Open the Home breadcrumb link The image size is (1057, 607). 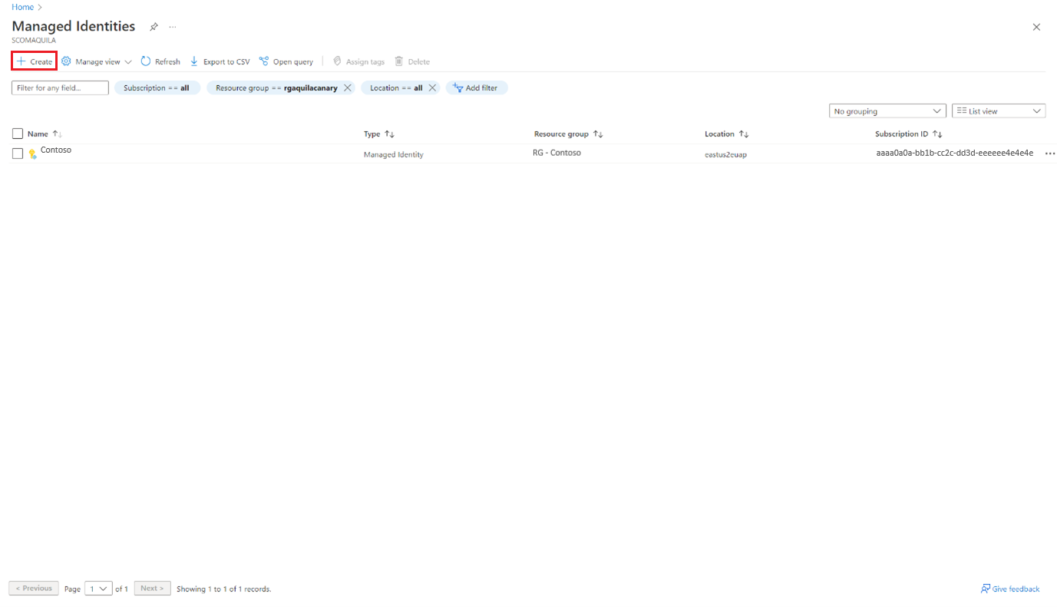pos(22,7)
